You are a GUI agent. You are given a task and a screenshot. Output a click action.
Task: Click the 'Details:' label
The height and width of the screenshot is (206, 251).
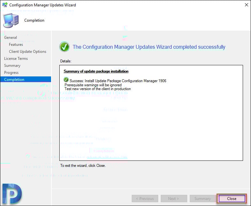tap(66, 61)
